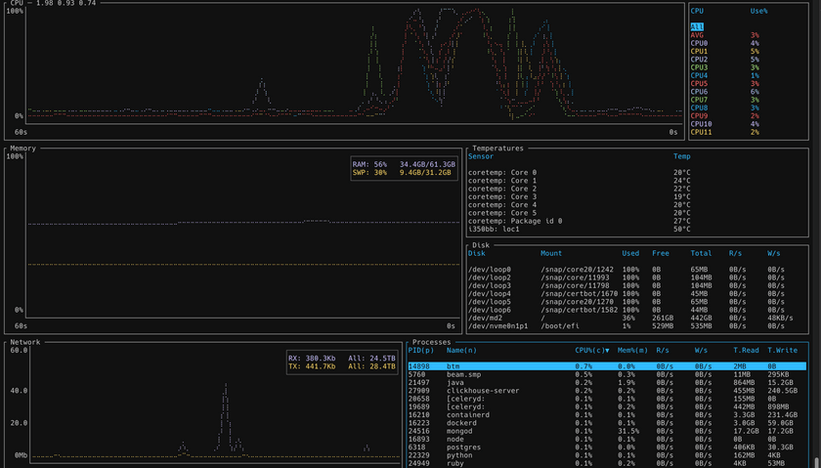This screenshot has height=468, width=821.
Task: Select the AVG row in CPU list
Action: [697, 35]
